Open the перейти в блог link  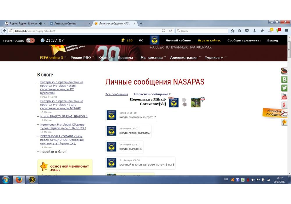(x=53, y=152)
